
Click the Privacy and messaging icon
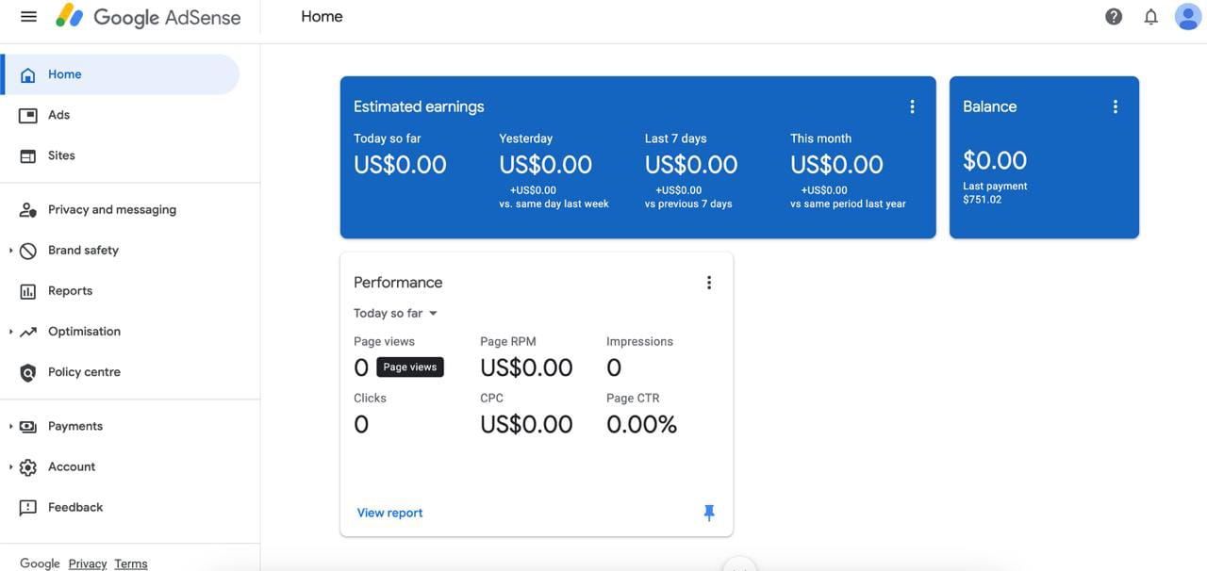click(x=28, y=210)
